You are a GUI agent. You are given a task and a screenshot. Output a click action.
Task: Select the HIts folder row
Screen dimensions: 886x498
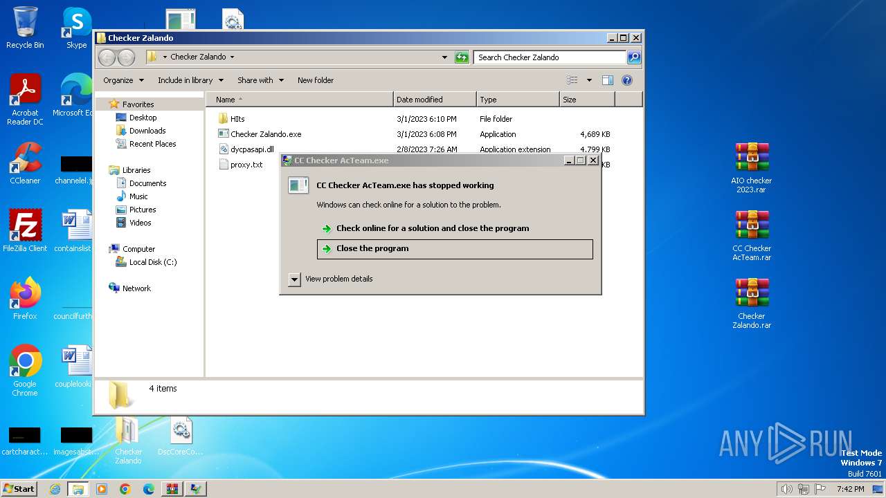click(x=413, y=119)
